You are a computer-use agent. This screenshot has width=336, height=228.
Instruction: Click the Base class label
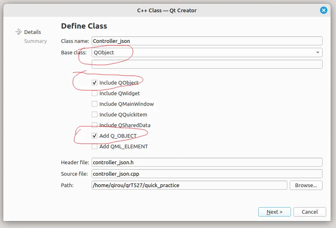74,52
